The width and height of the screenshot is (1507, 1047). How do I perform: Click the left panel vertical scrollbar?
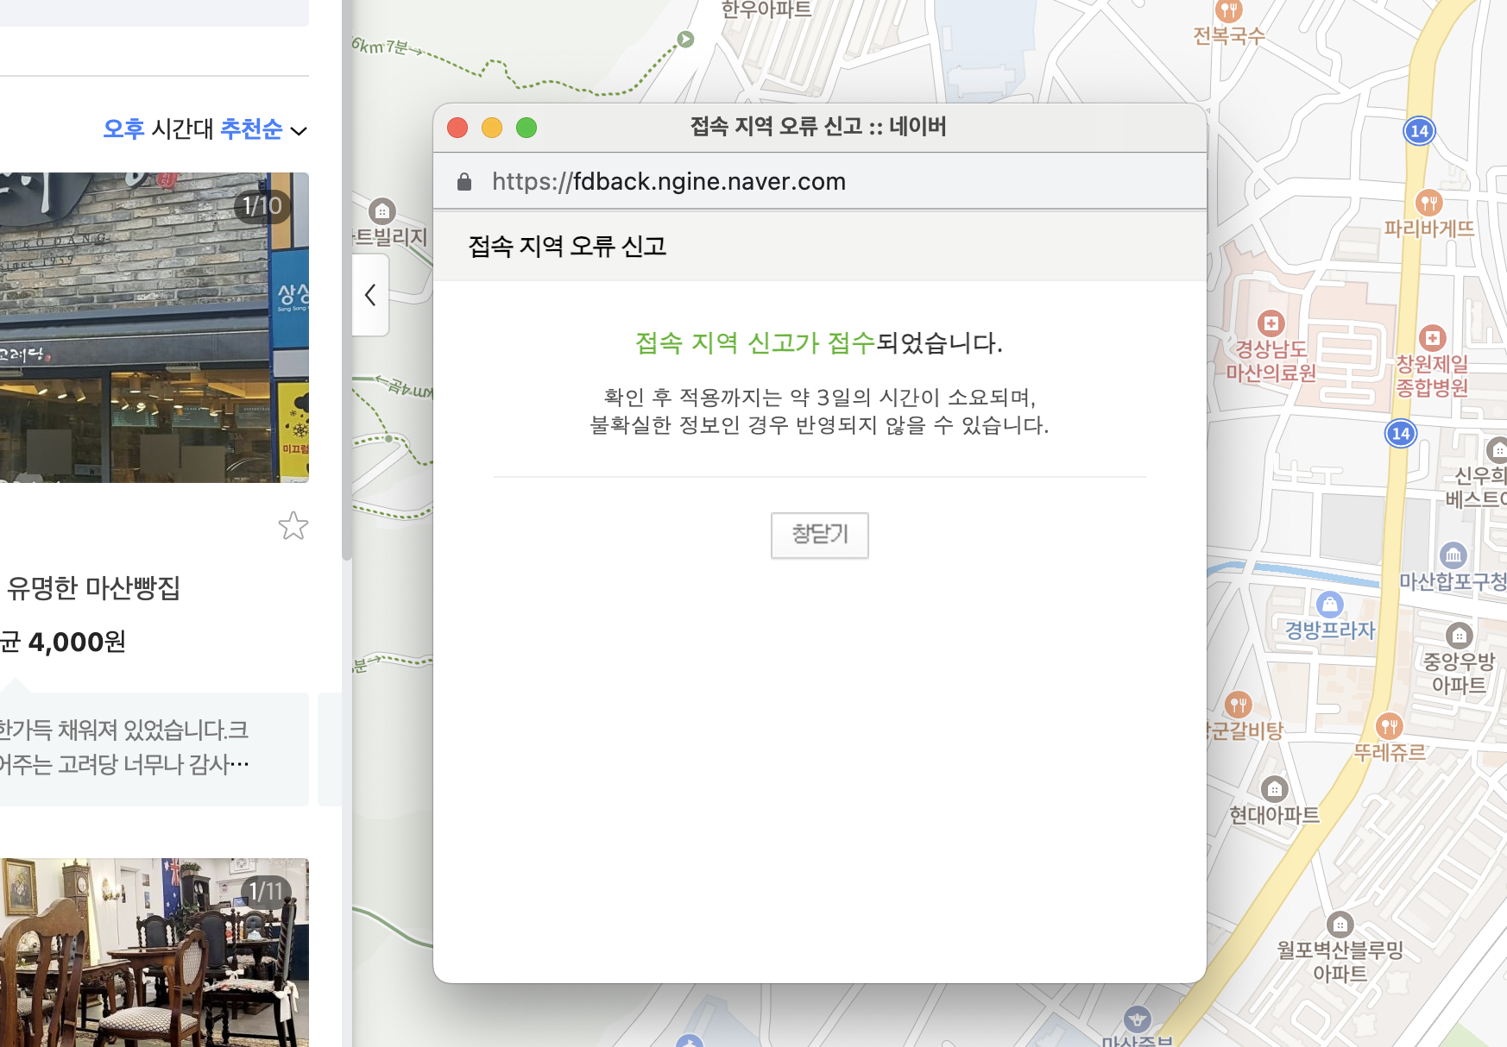tap(347, 280)
